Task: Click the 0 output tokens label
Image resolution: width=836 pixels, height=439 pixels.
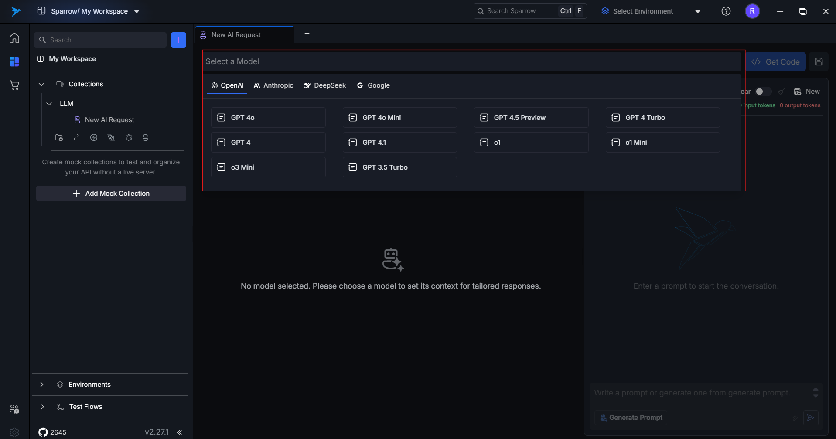Action: [x=800, y=105]
